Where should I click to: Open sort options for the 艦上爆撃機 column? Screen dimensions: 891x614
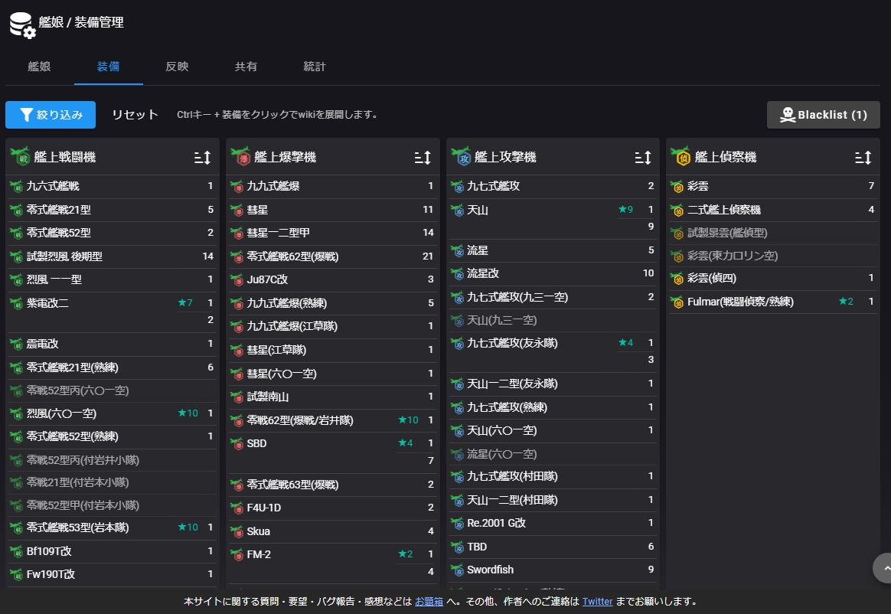pos(423,156)
